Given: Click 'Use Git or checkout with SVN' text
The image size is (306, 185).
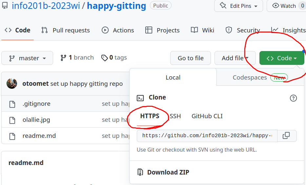Looking at the screenshot, I should point(197,150).
